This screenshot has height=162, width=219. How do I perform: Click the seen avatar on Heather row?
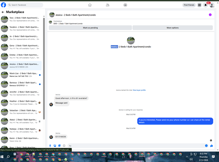click(39, 103)
